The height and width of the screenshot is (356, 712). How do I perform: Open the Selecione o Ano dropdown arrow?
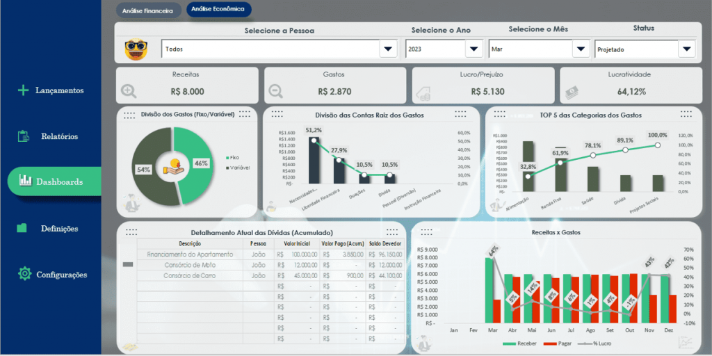coord(474,49)
